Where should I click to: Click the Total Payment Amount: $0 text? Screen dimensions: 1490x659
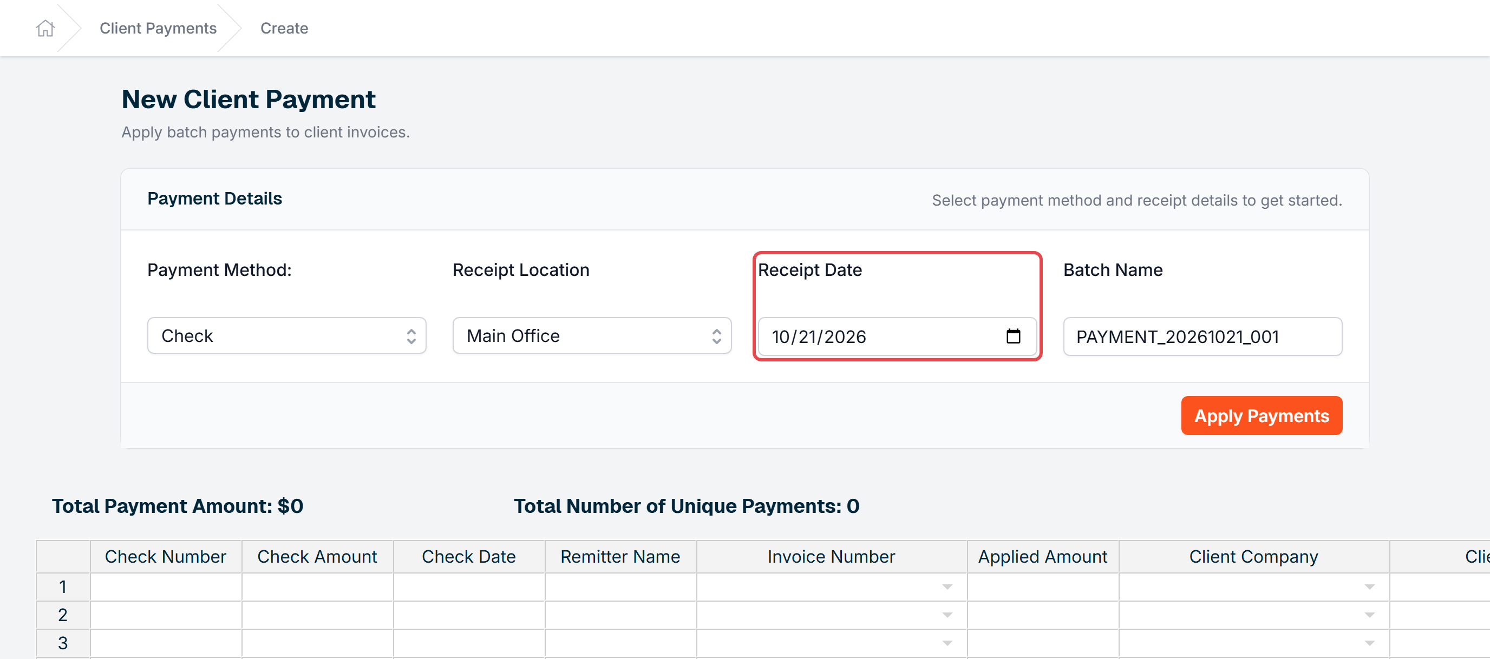coord(178,506)
